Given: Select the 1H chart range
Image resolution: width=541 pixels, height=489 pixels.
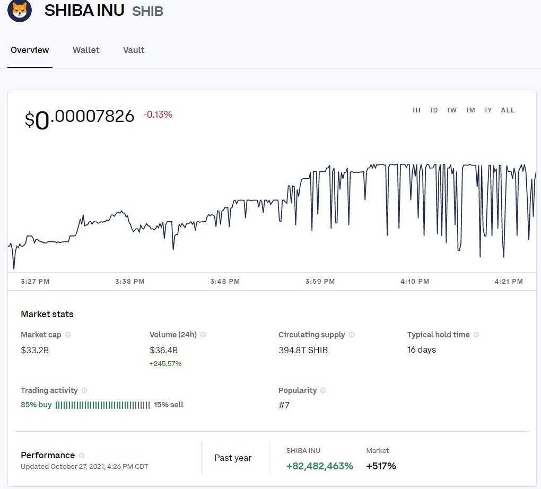Looking at the screenshot, I should tap(416, 110).
